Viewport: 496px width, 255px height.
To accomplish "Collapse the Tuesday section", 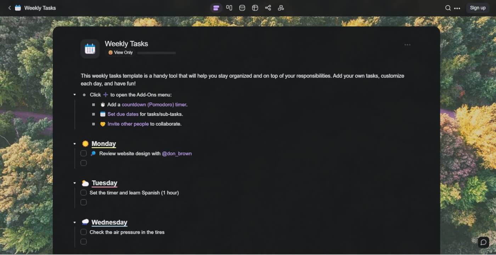I will point(74,183).
